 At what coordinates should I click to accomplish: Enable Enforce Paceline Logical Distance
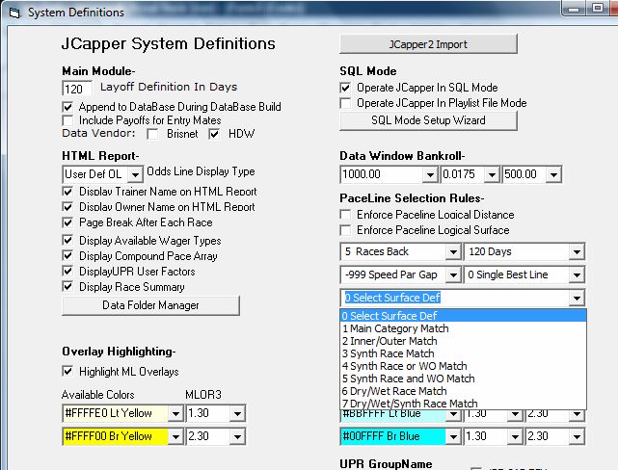click(x=345, y=215)
